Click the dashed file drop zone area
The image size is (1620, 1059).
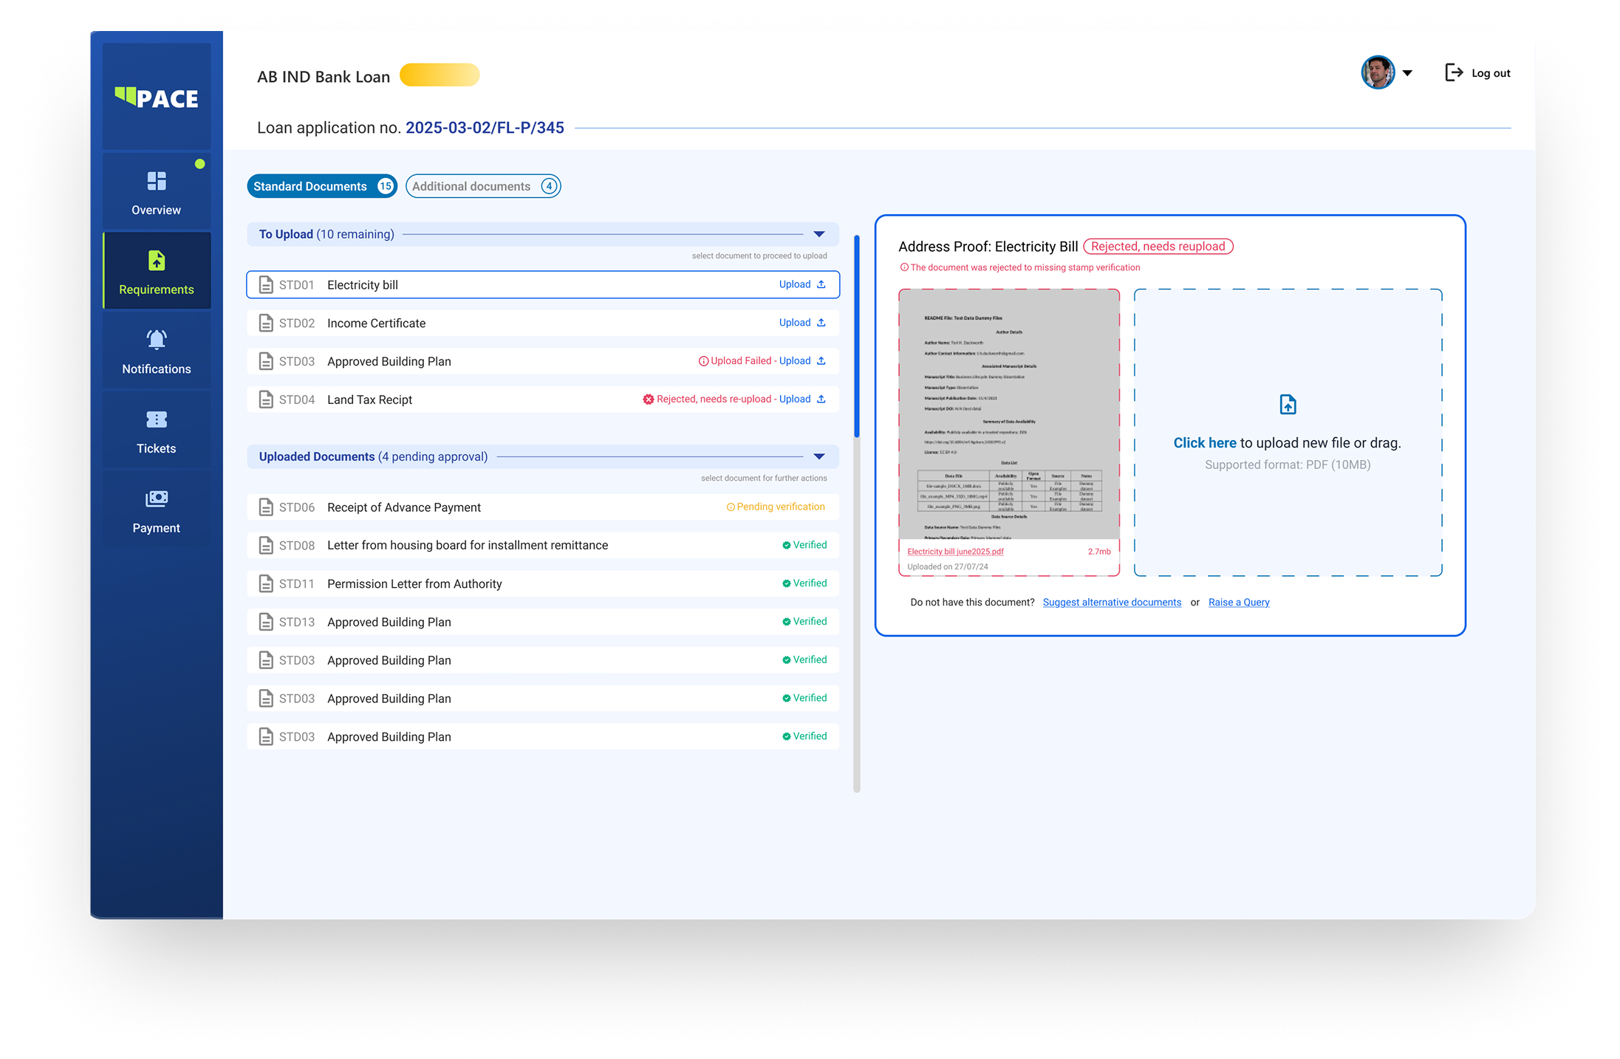[x=1288, y=433]
